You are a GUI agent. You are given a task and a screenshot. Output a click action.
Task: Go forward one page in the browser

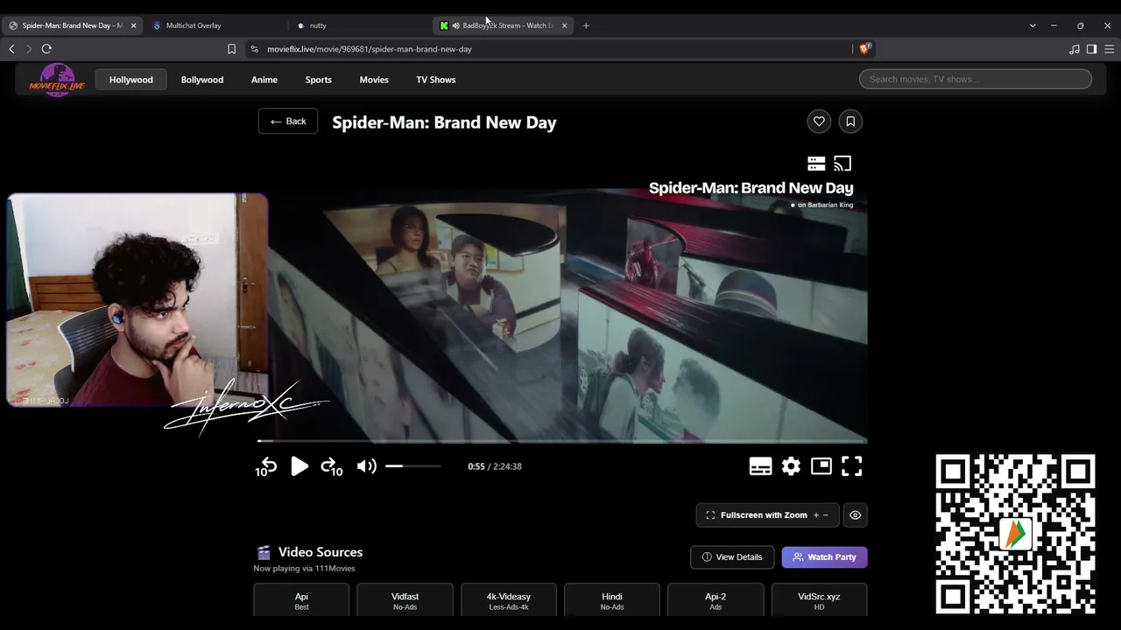pyautogui.click(x=28, y=49)
